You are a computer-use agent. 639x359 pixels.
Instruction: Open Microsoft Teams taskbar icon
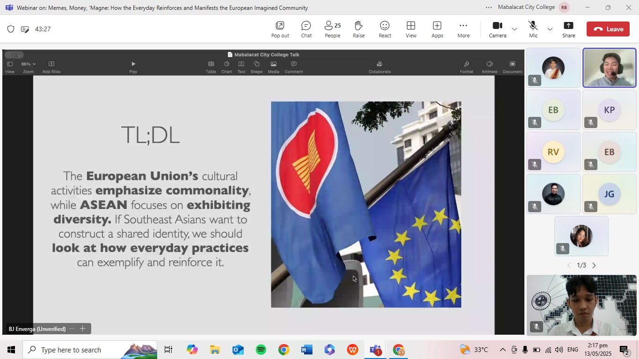click(x=376, y=350)
